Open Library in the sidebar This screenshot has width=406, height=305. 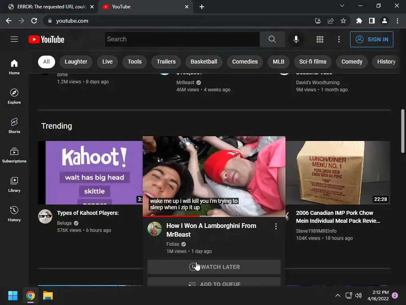(x=14, y=184)
